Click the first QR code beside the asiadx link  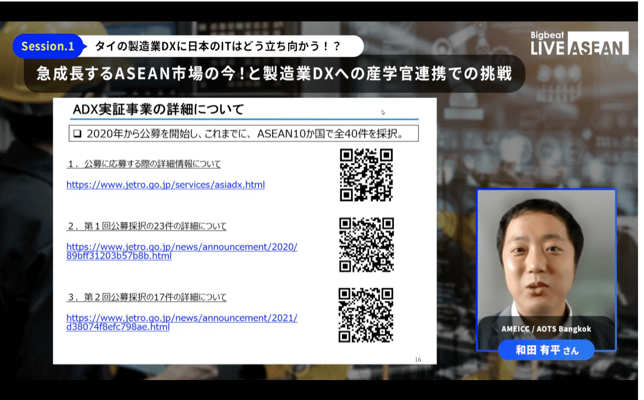pyautogui.click(x=366, y=175)
